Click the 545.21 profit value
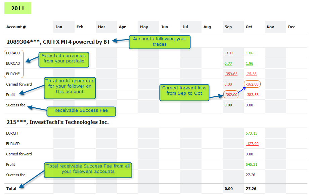Viewport: 311px width, 195px height. pyautogui.click(x=251, y=164)
